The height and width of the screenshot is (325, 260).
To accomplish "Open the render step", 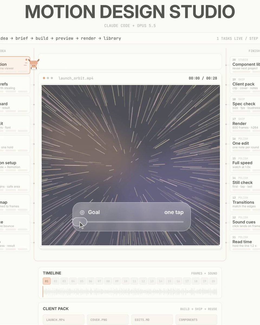I will click(x=88, y=38).
